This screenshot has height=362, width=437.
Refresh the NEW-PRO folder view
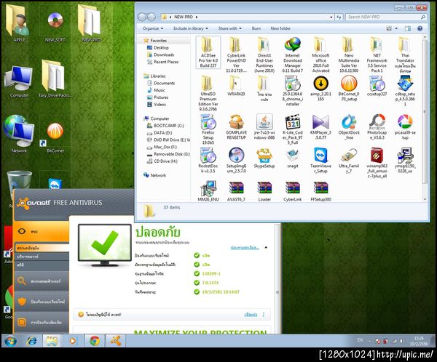tap(339, 17)
